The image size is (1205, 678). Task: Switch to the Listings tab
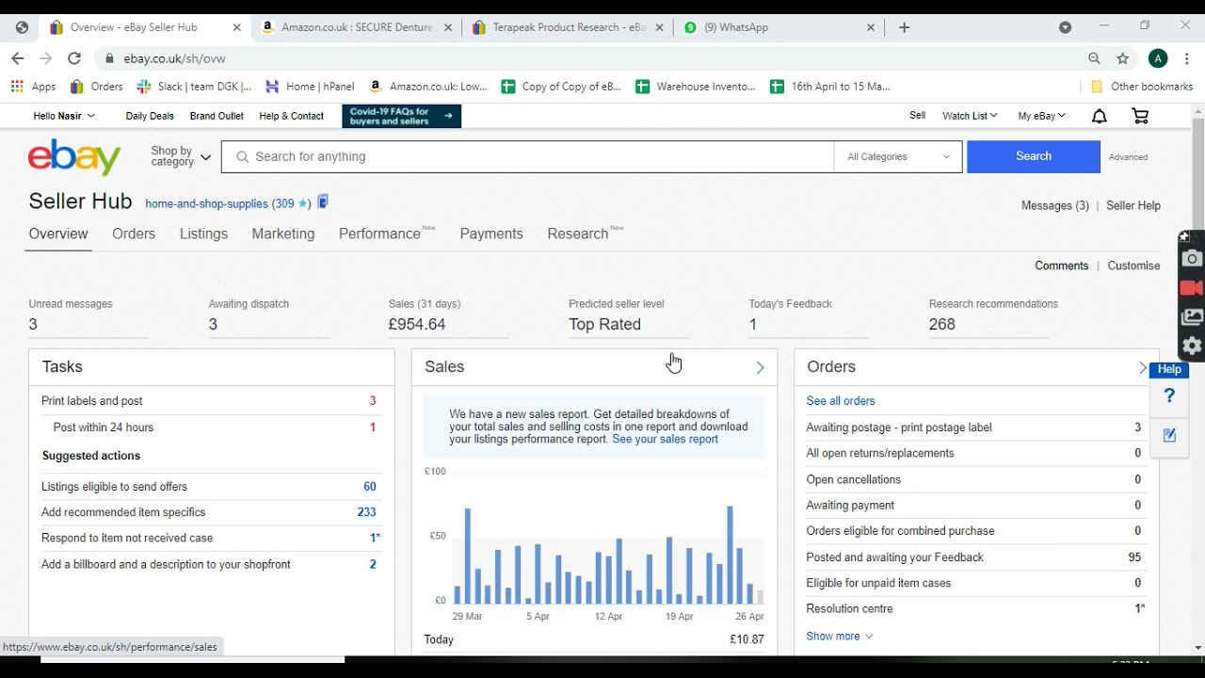pyautogui.click(x=203, y=234)
